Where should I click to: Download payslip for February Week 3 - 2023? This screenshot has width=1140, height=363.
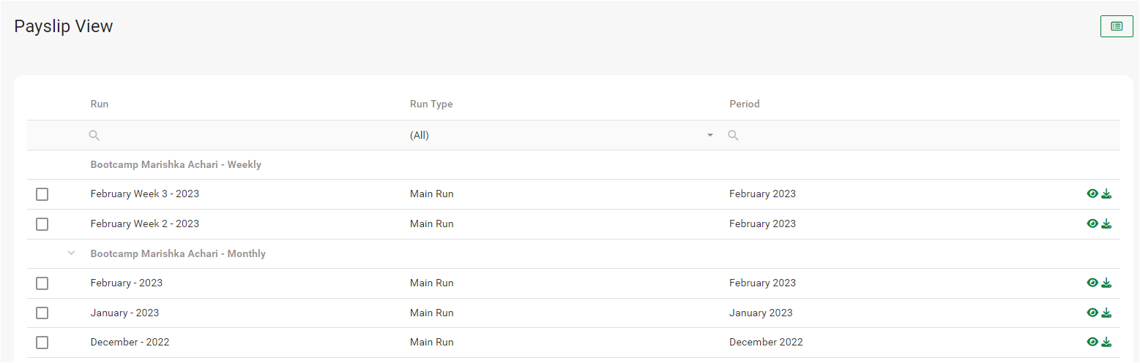[x=1106, y=194]
